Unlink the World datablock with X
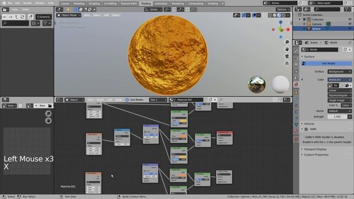Image resolution: width=354 pixels, height=199 pixels. [350, 50]
